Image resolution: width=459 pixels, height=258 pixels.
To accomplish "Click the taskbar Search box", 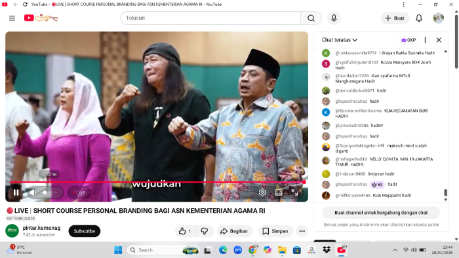I will (163, 250).
